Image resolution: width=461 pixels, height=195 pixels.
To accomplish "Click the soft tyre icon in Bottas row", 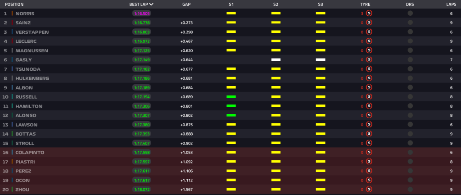I will [369, 134].
